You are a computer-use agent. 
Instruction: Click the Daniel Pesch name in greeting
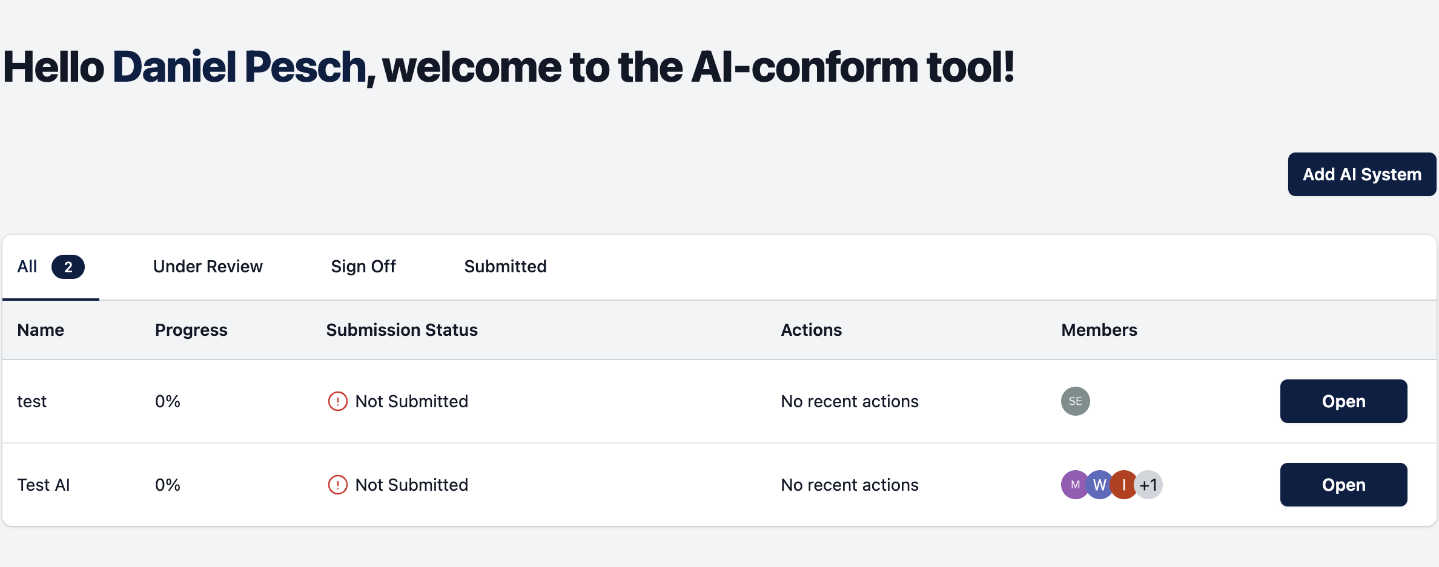click(240, 67)
